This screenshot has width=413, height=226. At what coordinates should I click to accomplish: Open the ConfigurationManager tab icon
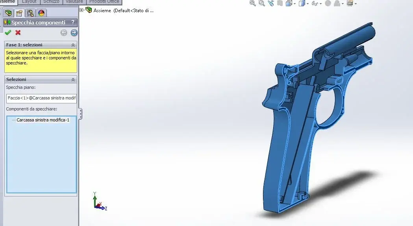[x=30, y=13]
